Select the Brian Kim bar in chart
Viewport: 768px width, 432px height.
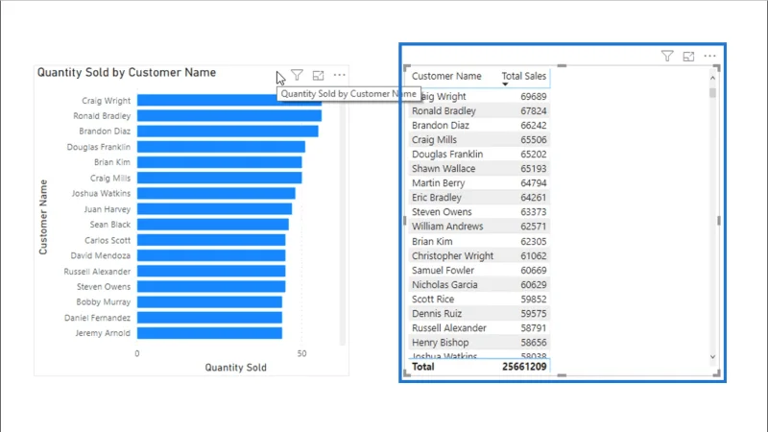click(x=220, y=162)
